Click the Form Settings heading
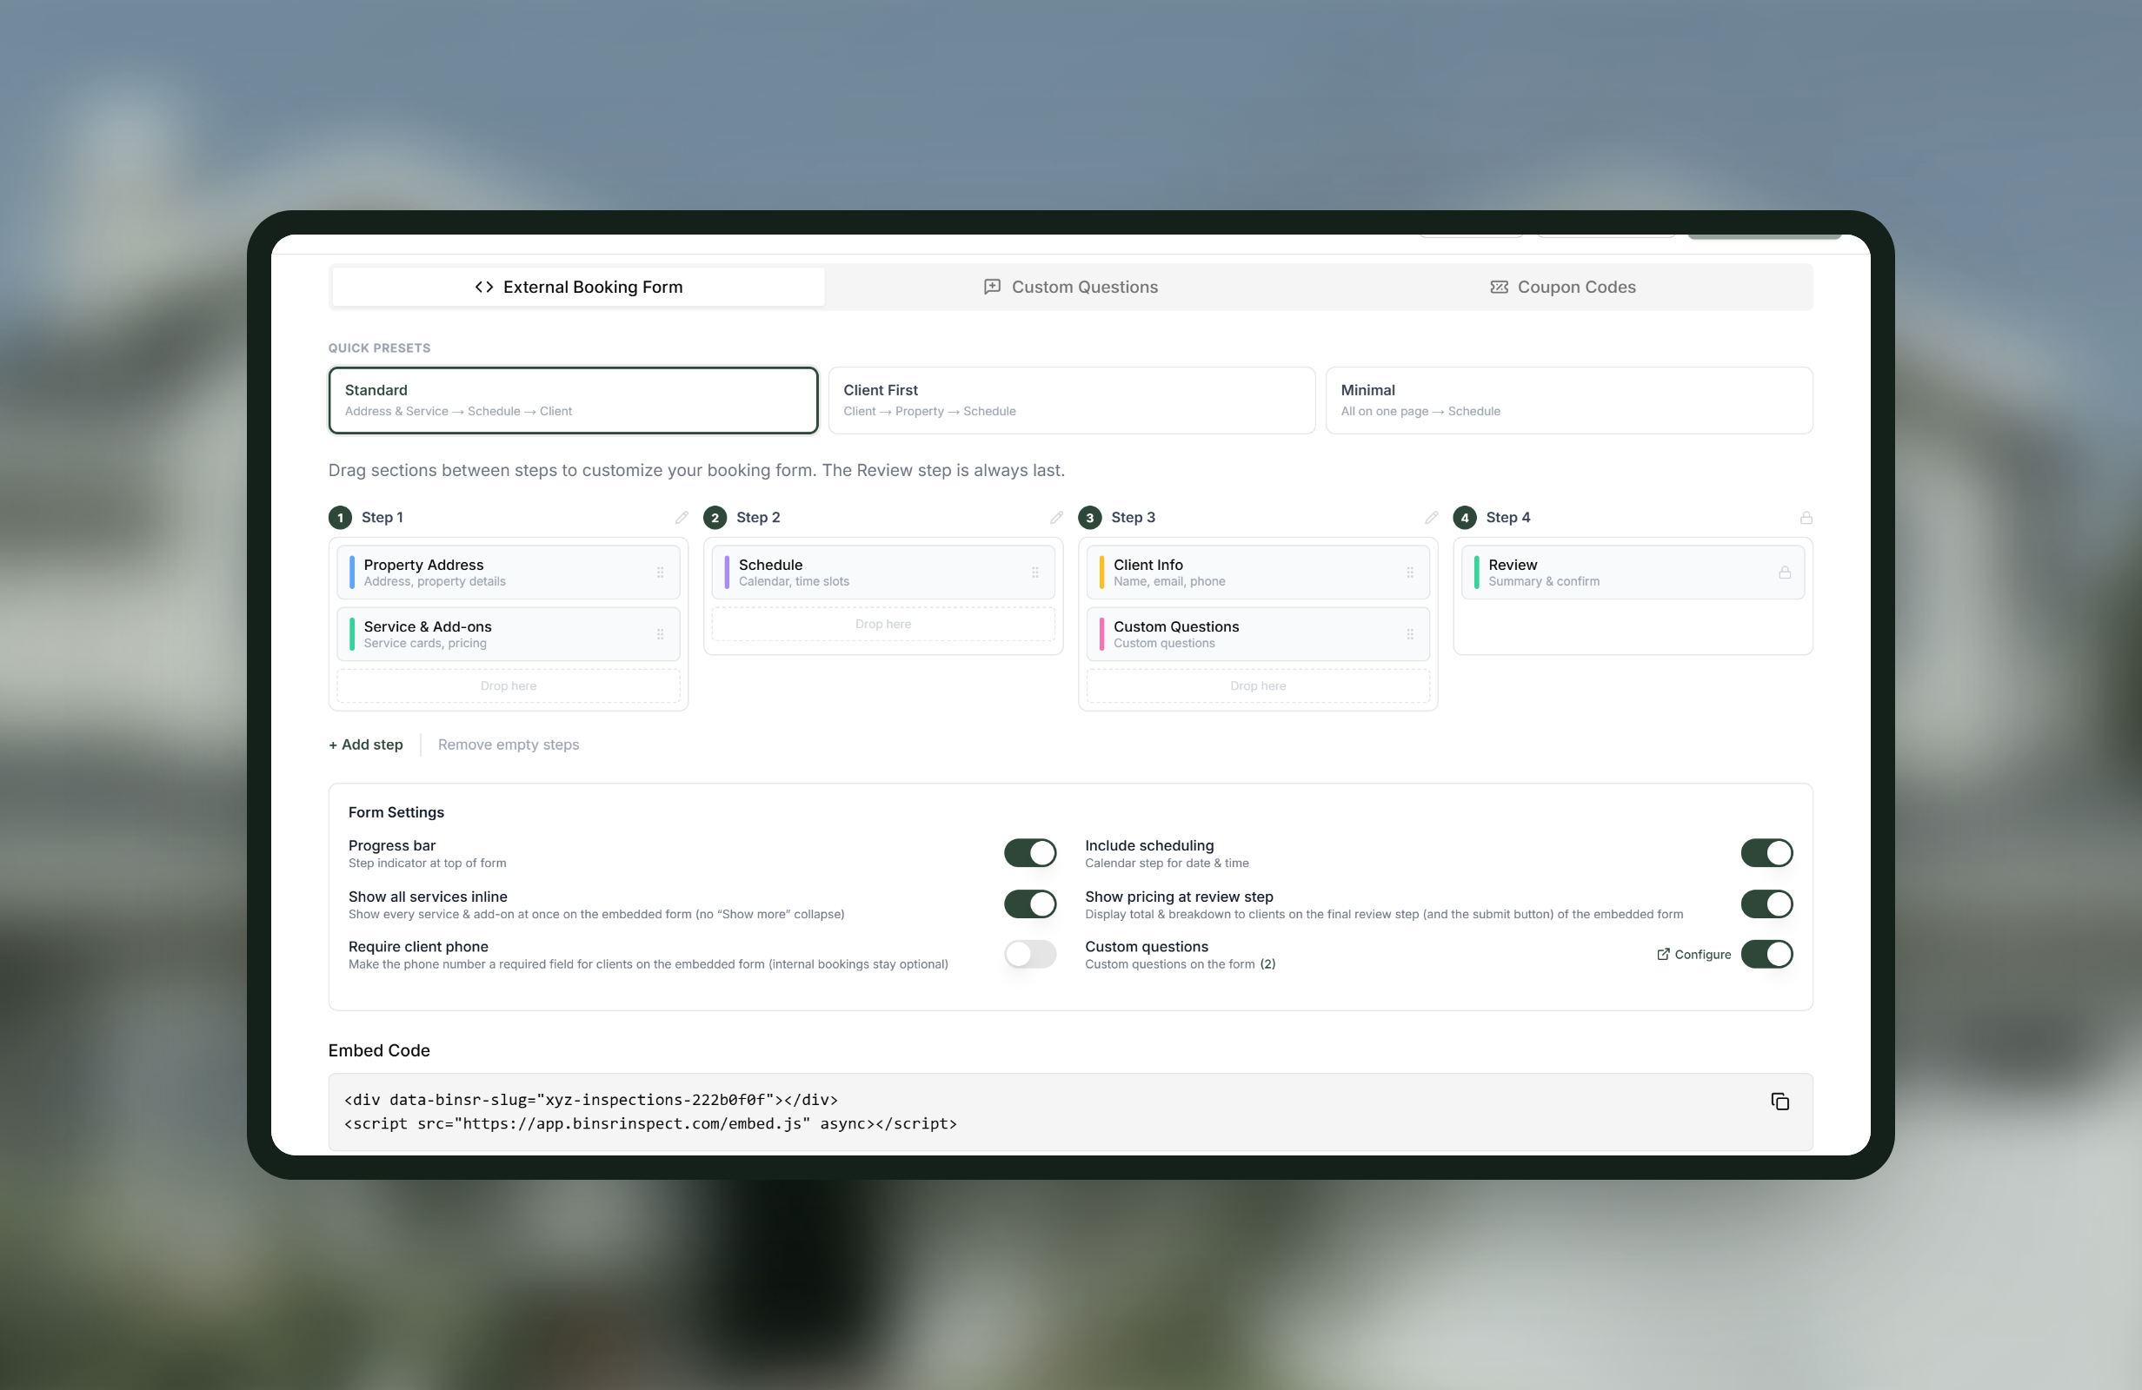2142x1390 pixels. tap(396, 812)
